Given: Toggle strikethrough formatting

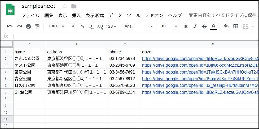Looking at the screenshot, I should (x=204, y=26).
